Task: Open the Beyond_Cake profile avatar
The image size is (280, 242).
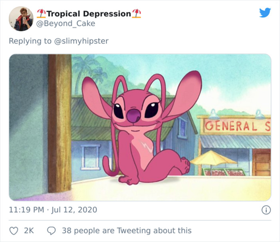Action: pyautogui.click(x=21, y=19)
